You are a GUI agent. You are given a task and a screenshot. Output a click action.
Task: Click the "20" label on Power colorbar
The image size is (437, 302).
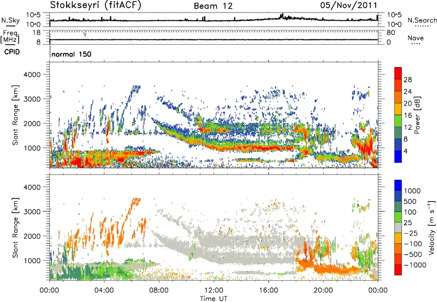pyautogui.click(x=408, y=104)
